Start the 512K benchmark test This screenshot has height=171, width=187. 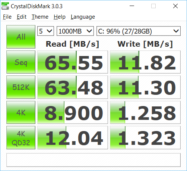point(21,87)
